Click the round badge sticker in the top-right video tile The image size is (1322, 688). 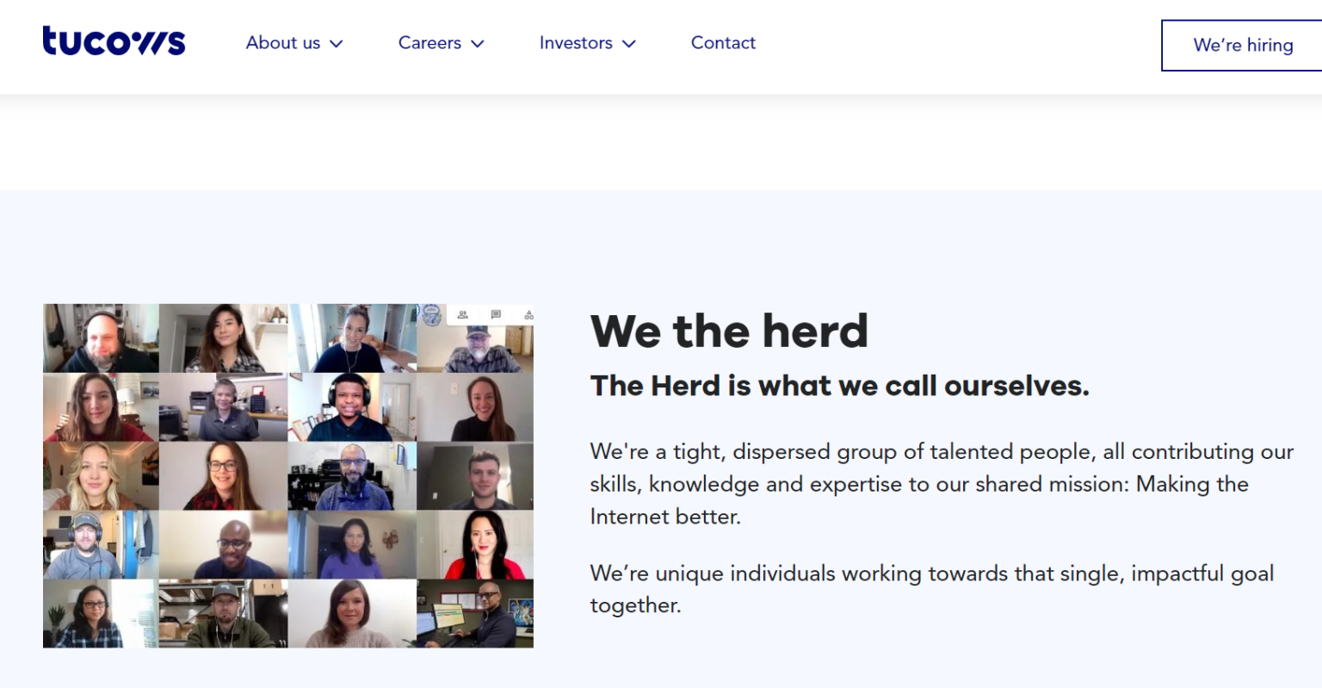(x=431, y=315)
